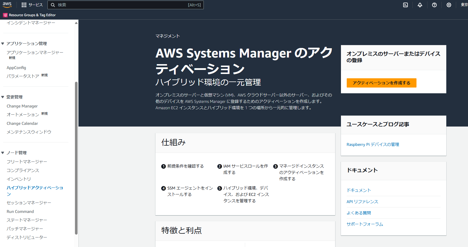Screen dimensions: 468x247
Task: Click step 4 SSM エージェントをインストールする
Action: (x=190, y=191)
